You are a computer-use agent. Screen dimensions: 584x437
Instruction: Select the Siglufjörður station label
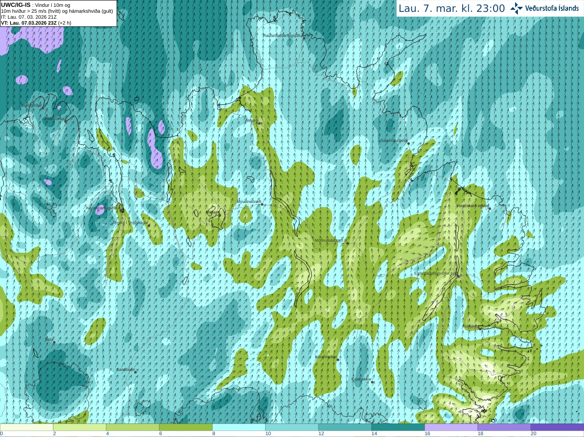31,105
